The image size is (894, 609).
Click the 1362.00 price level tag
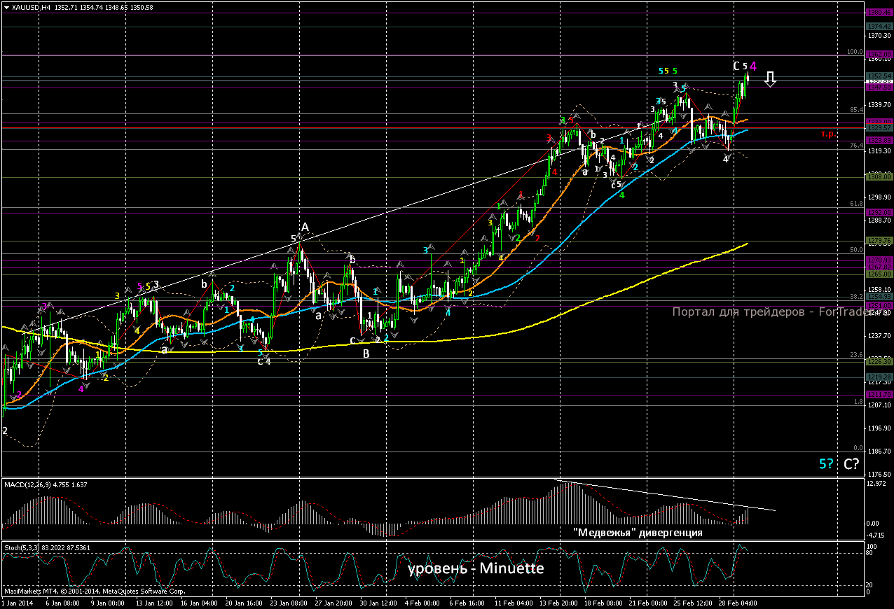878,55
